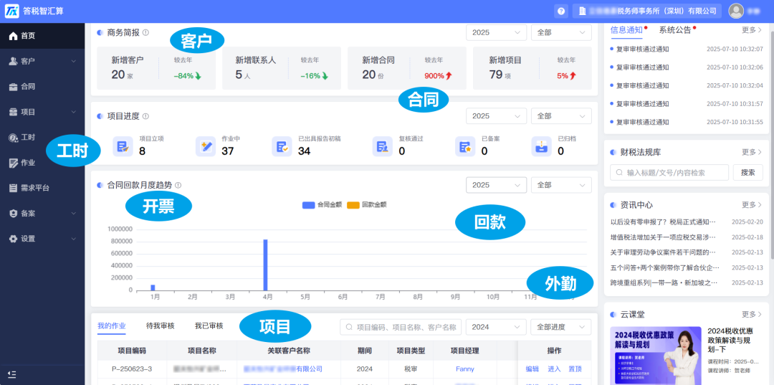Click the 答税智汇算 logo icon
The image size is (774, 385).
[x=12, y=11]
